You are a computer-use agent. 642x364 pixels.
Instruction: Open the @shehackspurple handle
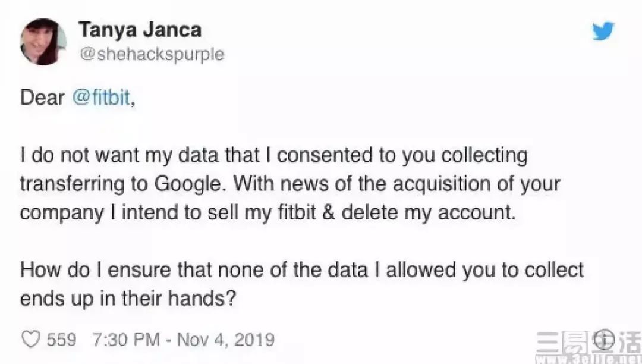(x=152, y=54)
